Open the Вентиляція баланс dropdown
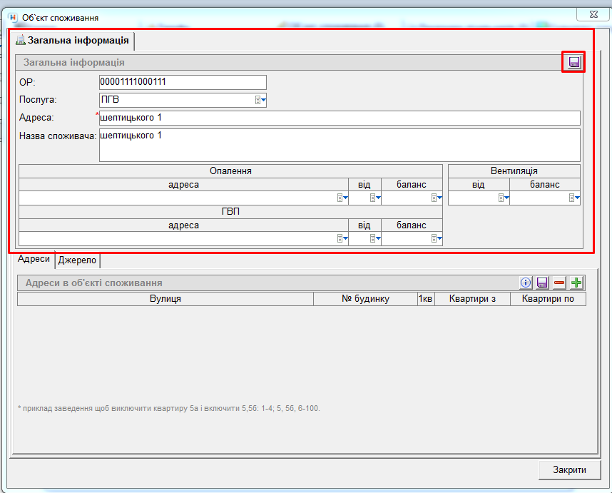Screen dimensions: 612x493 tap(574, 198)
